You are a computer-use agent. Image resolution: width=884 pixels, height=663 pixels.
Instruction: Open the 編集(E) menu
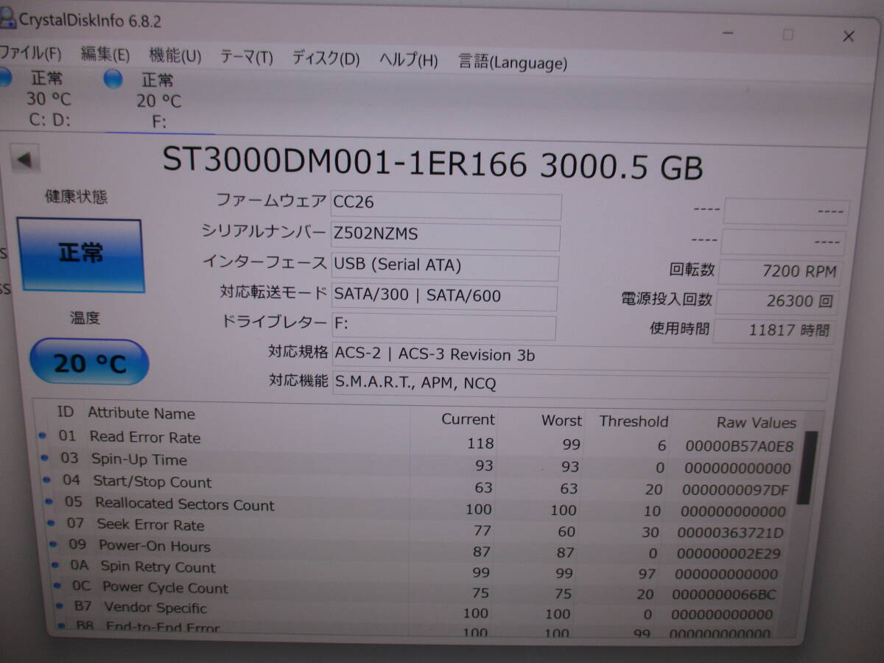[x=105, y=55]
